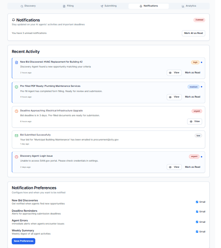The height and width of the screenshot is (248, 221).
Task: Click envelope icon on Bid Submitted notification
Action: [x=17, y=136]
